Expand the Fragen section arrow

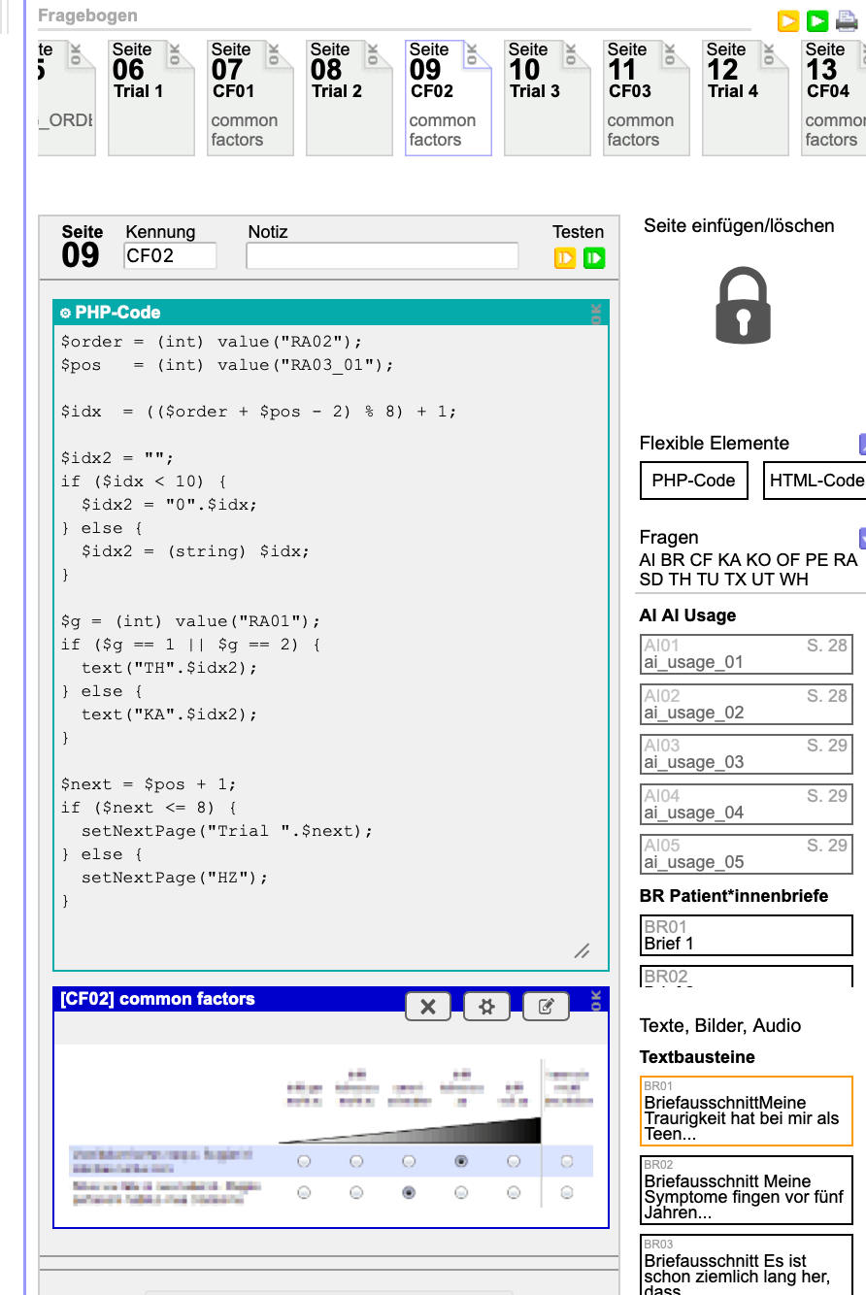(x=862, y=538)
